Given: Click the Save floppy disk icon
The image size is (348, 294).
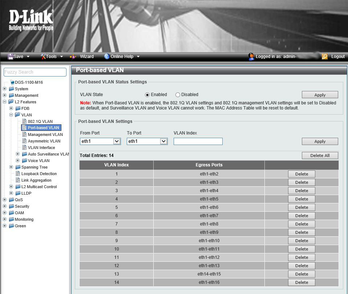Looking at the screenshot, I should [11, 57].
